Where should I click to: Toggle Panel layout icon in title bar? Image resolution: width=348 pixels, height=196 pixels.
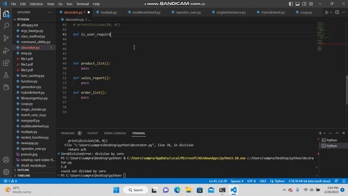[x=297, y=4]
